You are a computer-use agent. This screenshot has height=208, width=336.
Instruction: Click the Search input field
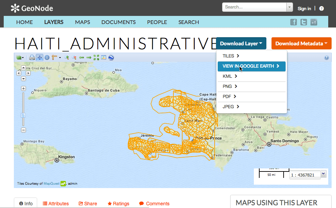(x=254, y=7)
